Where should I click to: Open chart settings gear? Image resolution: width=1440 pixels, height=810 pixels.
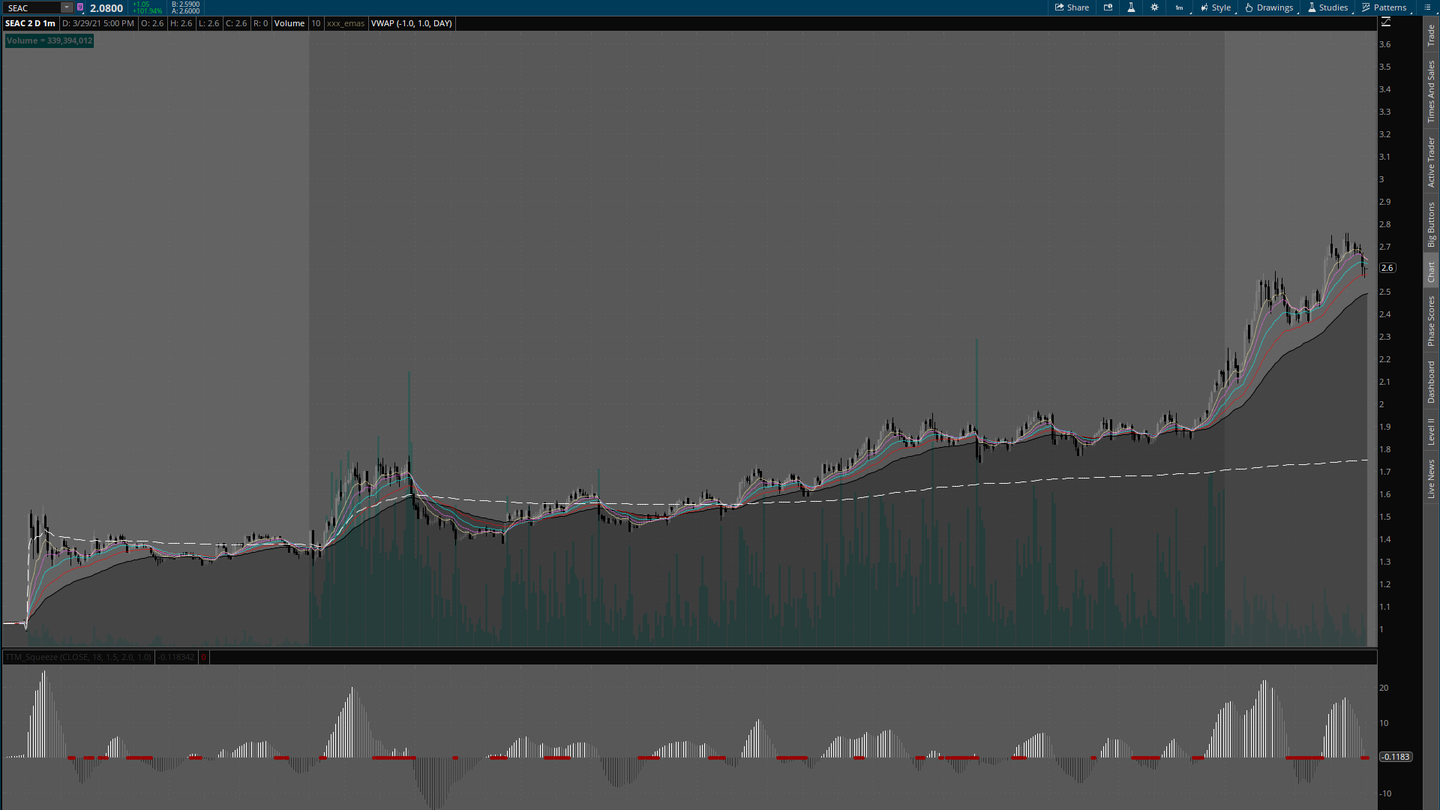pos(1154,7)
